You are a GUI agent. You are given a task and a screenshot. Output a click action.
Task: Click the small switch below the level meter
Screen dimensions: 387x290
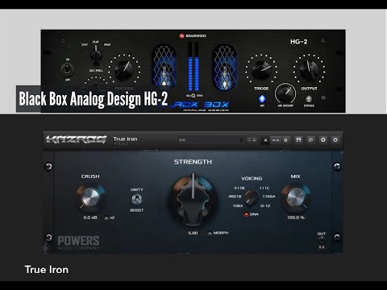pyautogui.click(x=193, y=96)
